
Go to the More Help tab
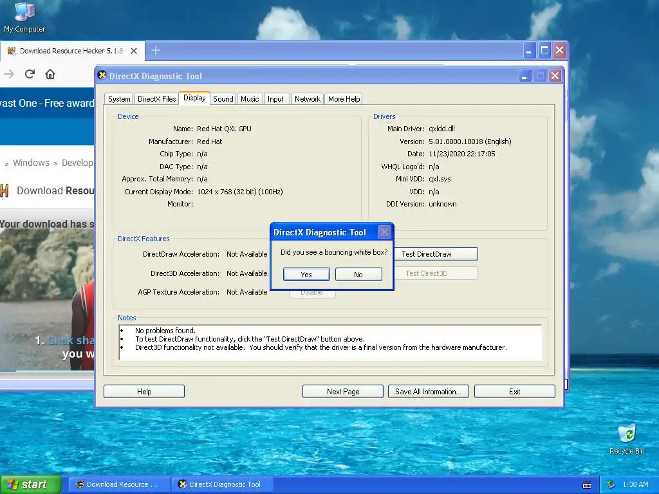click(x=344, y=98)
